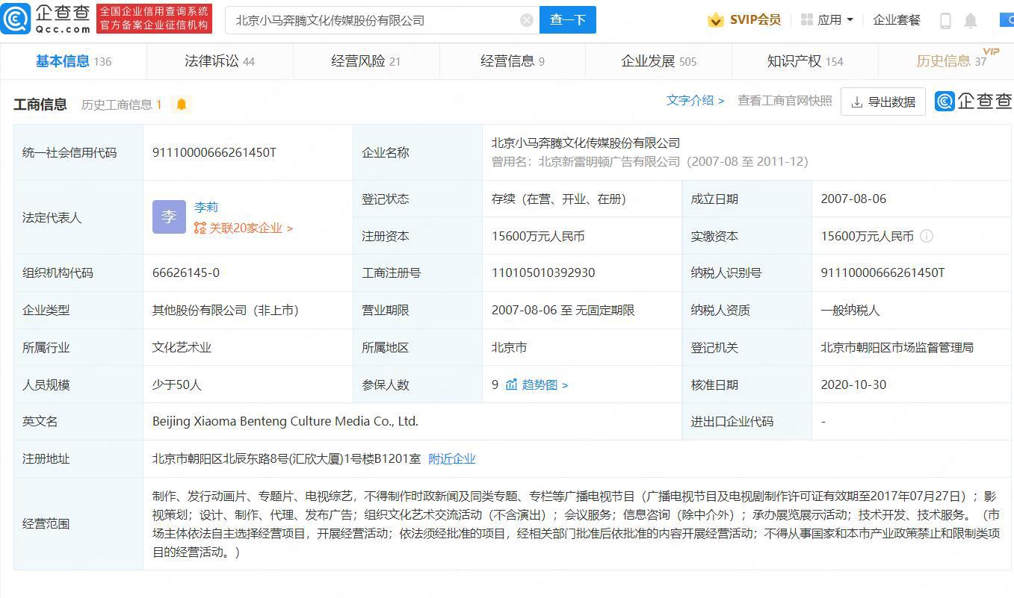1014x598 pixels.
Task: Click the SVIP crown member icon
Action: 715,20
